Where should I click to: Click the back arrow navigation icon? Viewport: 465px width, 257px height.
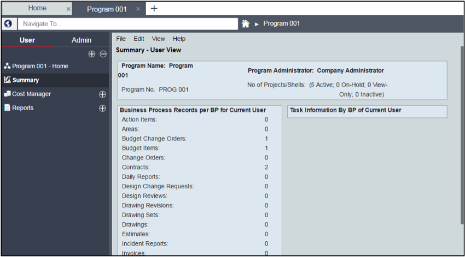tap(8, 24)
